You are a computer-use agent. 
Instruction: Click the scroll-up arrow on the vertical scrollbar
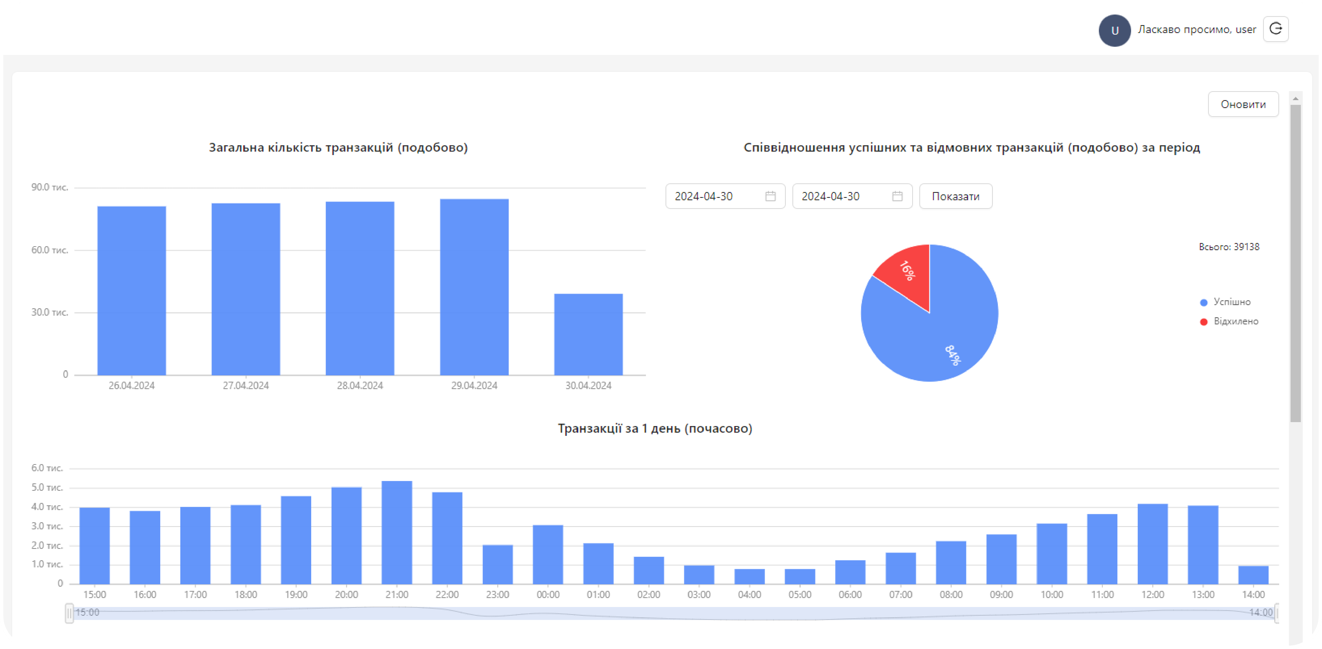point(1295,99)
